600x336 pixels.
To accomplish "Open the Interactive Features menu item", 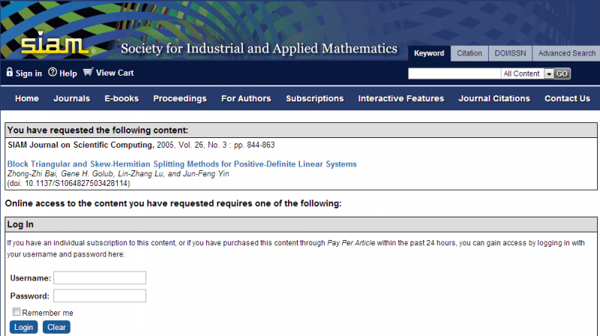I will click(401, 98).
